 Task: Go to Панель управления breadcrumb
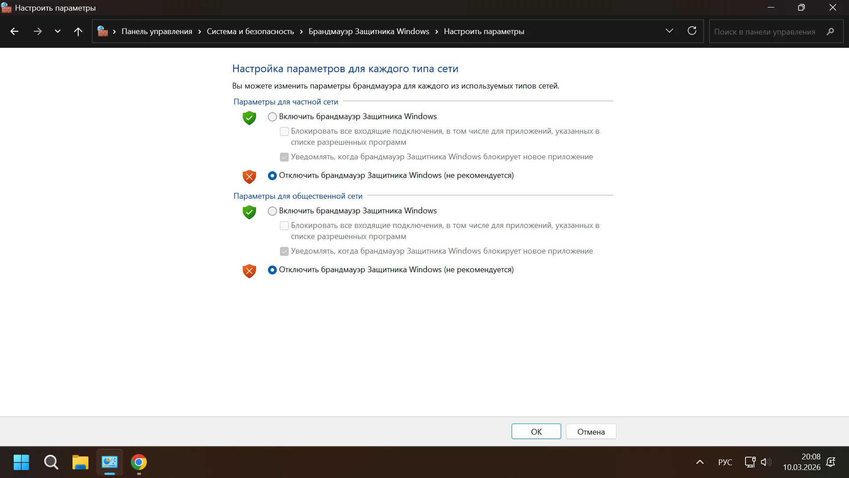157,31
